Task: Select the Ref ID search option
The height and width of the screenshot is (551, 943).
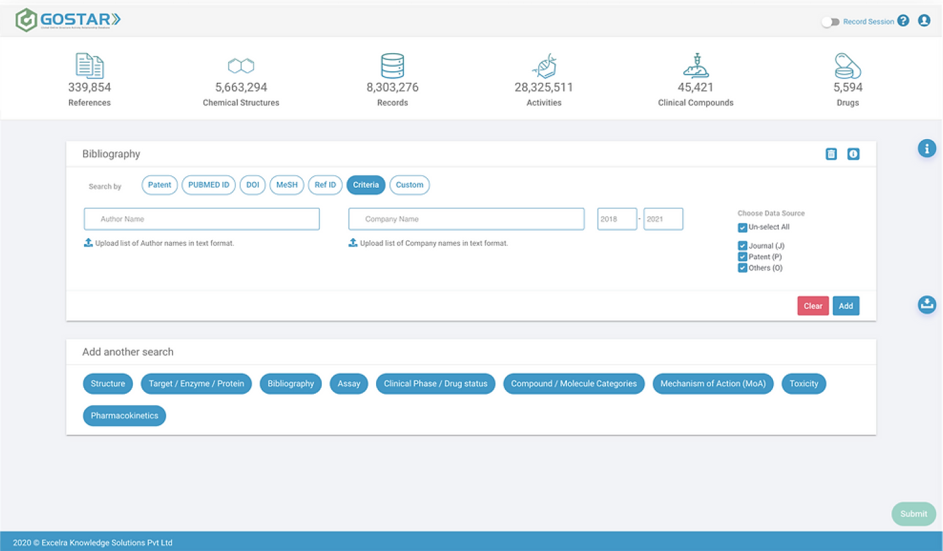Action: [325, 185]
